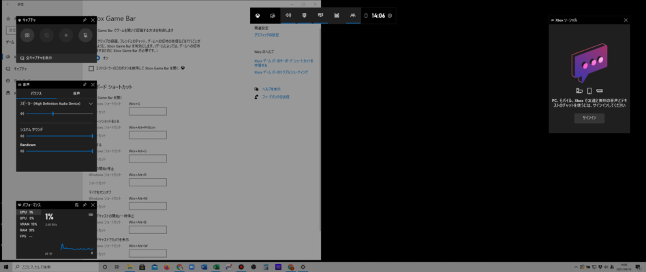Image resolution: width=646 pixels, height=272 pixels.
Task: Open Mail app from the taskbar
Action: click(x=155, y=267)
